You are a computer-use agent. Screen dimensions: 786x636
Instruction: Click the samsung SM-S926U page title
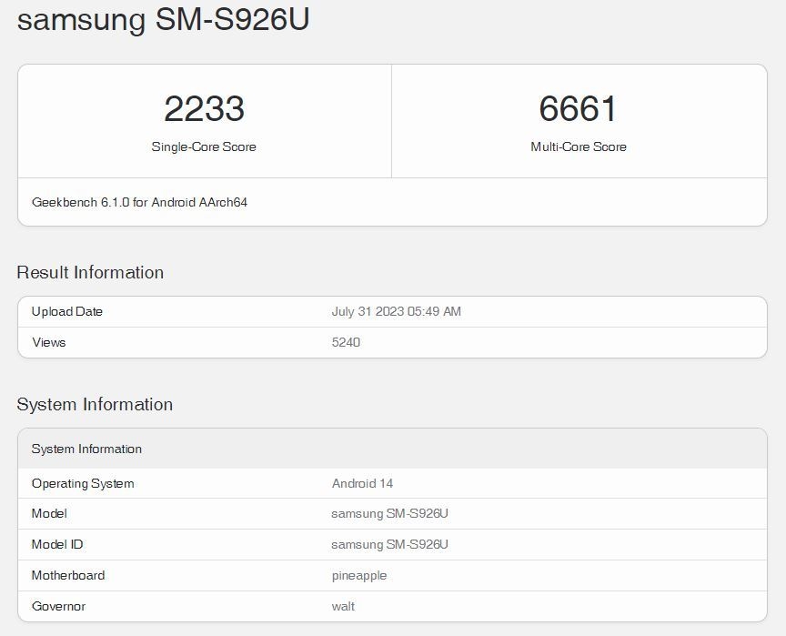(x=163, y=19)
